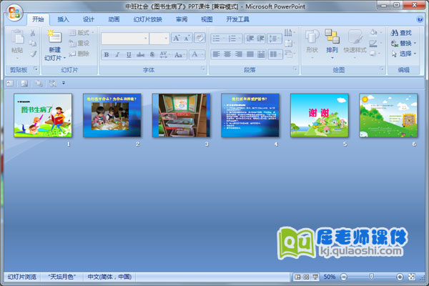This screenshot has height=286, width=429.
Task: Switch to Normal view in status bar
Action: pyautogui.click(x=297, y=277)
